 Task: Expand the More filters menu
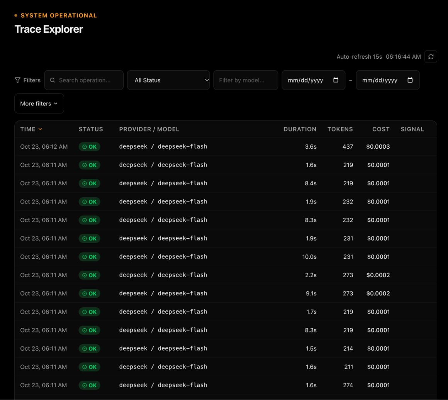(39, 103)
